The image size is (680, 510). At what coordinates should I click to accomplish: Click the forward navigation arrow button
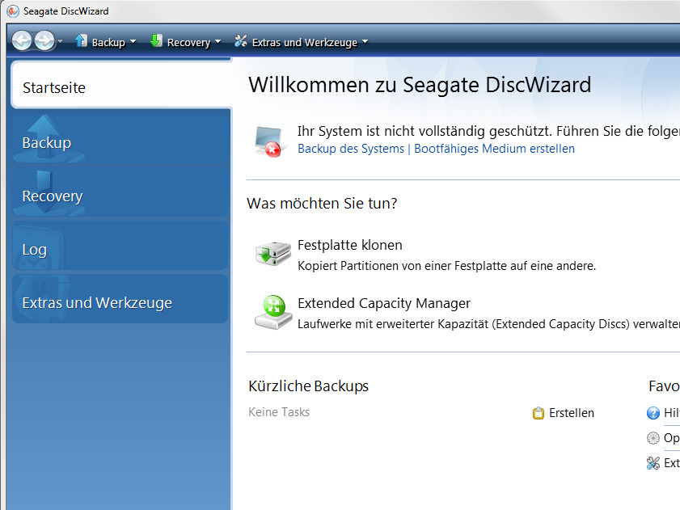44,41
